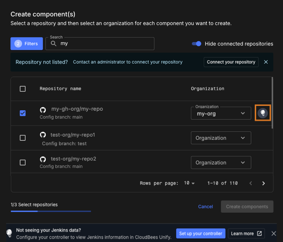Image resolution: width=283 pixels, height=242 pixels.
Task: Go to next page of repositories
Action: click(263, 184)
